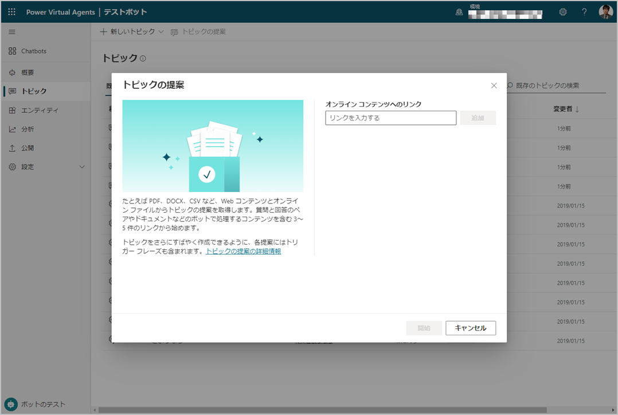Open the 分析 (Analytics) sidebar icon
This screenshot has height=415, width=618.
tap(25, 129)
